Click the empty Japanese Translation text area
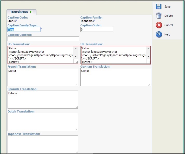185x154 pixels. point(43,144)
